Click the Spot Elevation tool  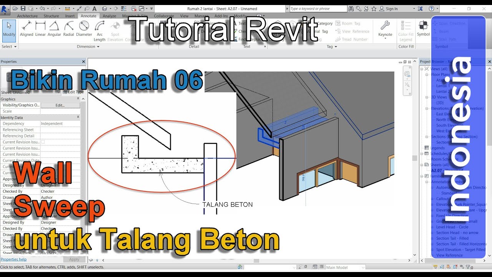[115, 31]
